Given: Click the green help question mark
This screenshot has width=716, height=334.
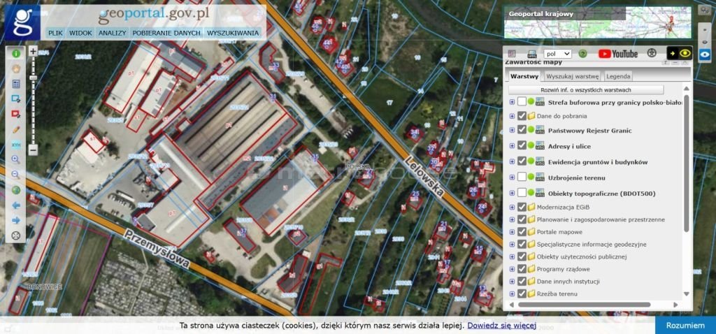Looking at the screenshot, I should (x=582, y=54).
